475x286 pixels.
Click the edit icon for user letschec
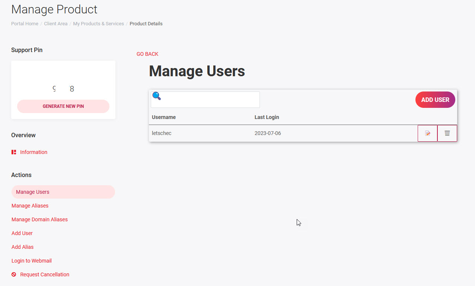427,133
